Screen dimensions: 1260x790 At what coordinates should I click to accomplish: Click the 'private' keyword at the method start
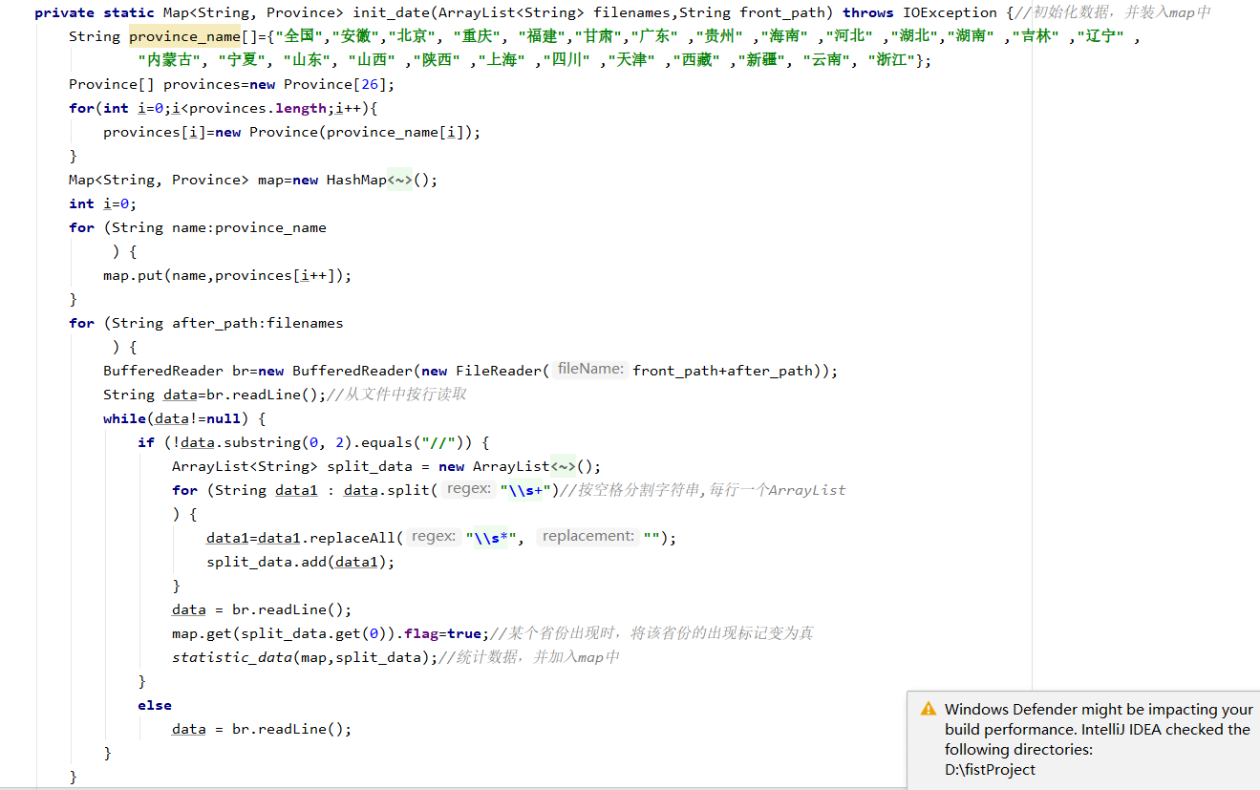coord(65,12)
